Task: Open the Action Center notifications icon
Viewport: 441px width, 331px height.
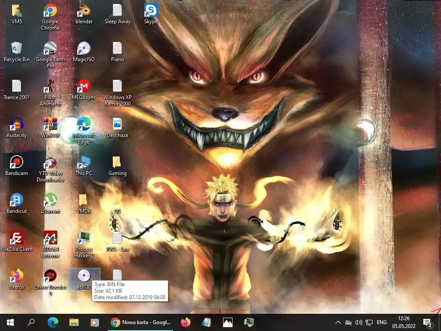Action: (x=428, y=323)
